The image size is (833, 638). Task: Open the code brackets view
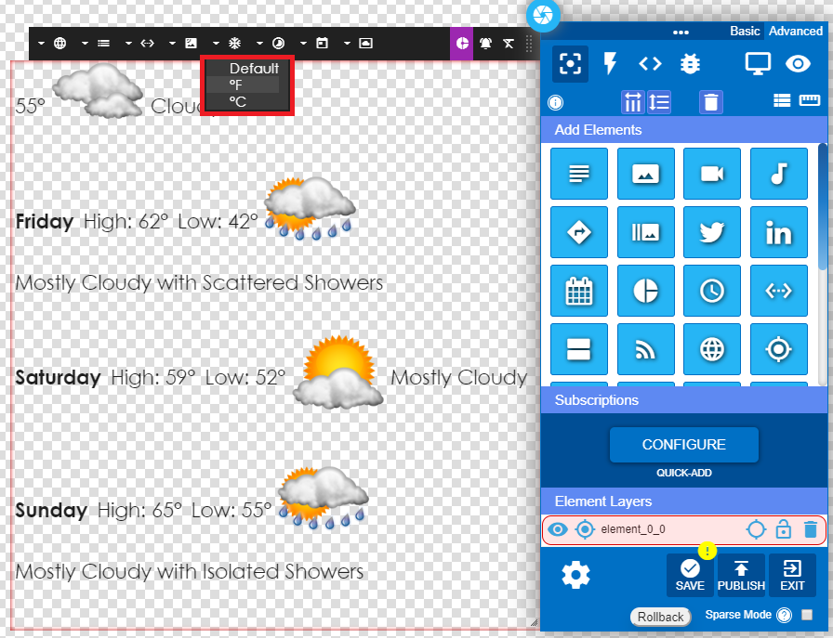650,63
